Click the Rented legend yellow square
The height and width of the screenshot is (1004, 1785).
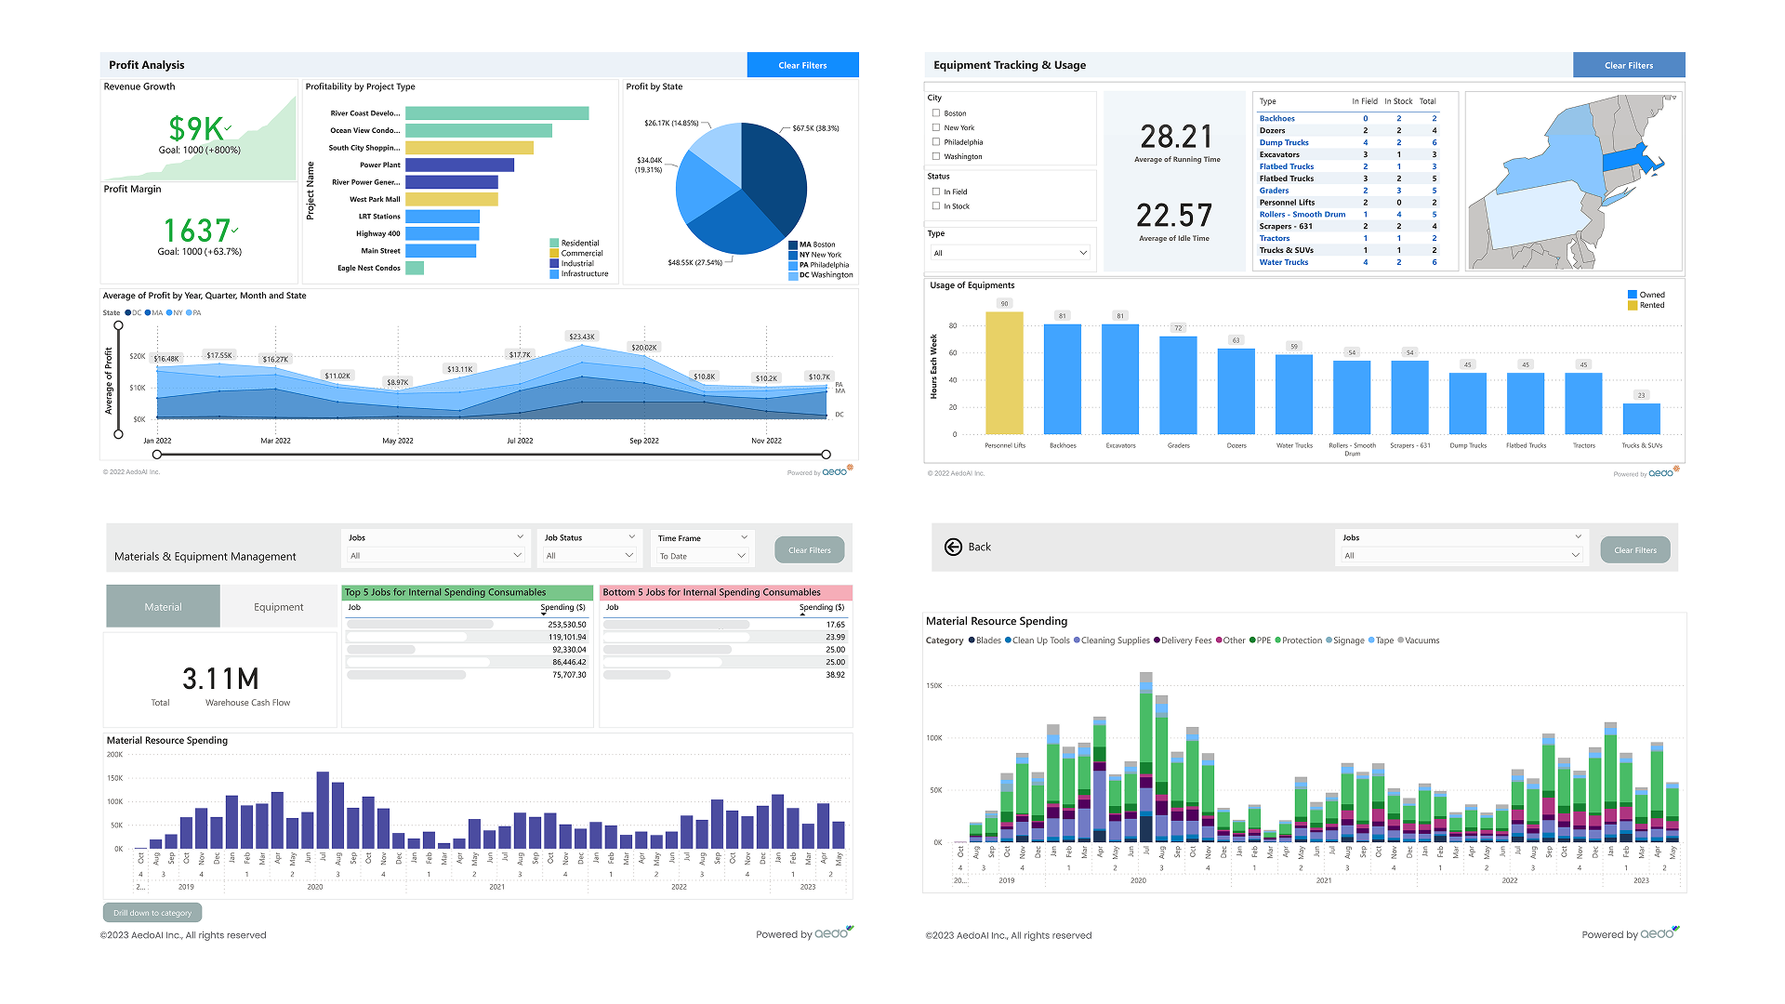pyautogui.click(x=1633, y=305)
